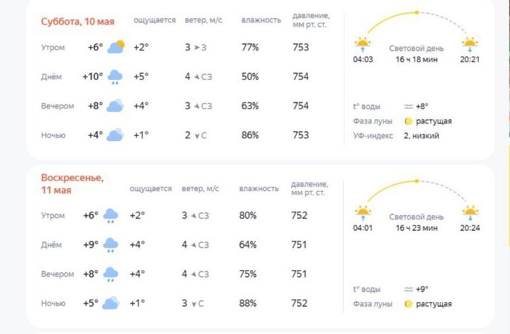Image resolution: width=510 pixels, height=334 pixels.
Task: Click Sunday's yellow sun position dot on arc
Action: click(417, 181)
